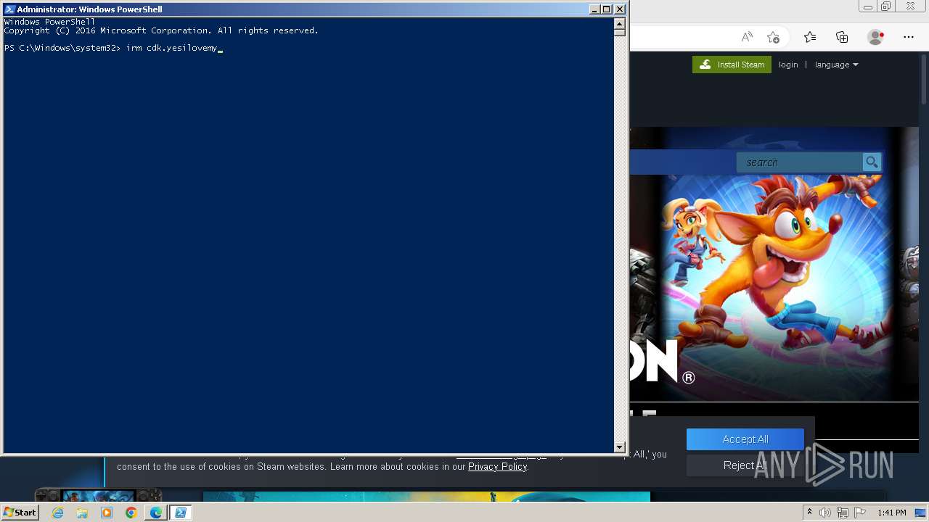This screenshot has height=522, width=929.
Task: Click the PowerShell window system menu icon
Action: click(x=9, y=9)
